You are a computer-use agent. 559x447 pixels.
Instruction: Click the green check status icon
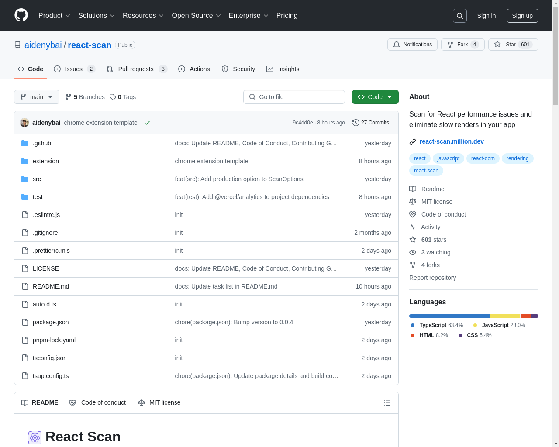147,123
